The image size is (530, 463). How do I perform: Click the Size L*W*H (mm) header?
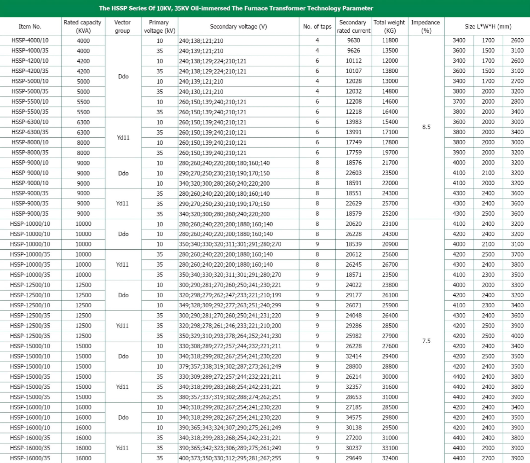(487, 27)
